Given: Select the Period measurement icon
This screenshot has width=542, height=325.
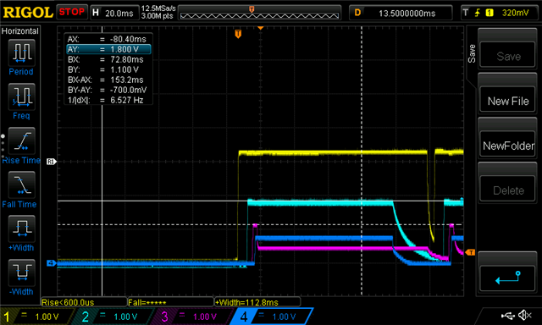Looking at the screenshot, I should click(x=21, y=52).
